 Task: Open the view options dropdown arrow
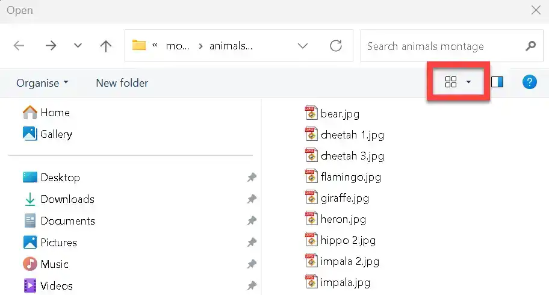(469, 82)
